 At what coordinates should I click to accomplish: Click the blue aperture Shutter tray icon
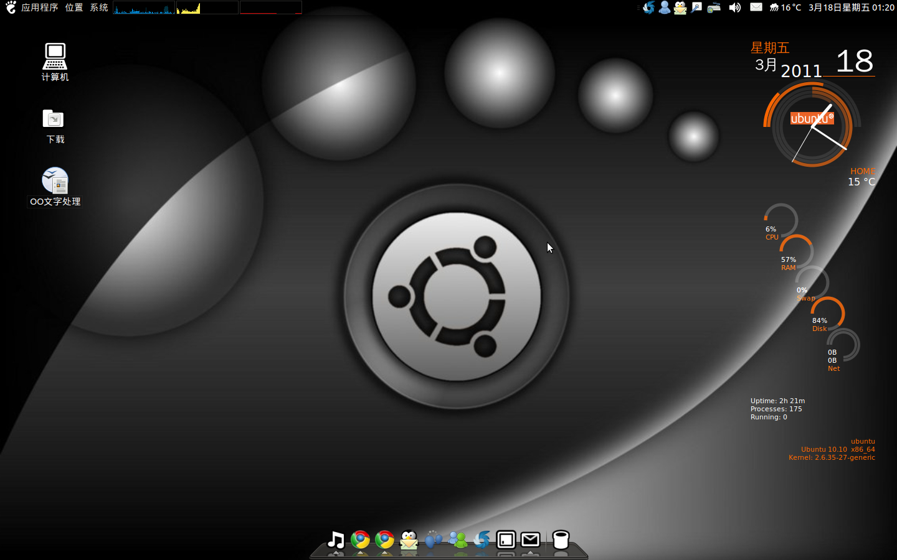point(648,7)
